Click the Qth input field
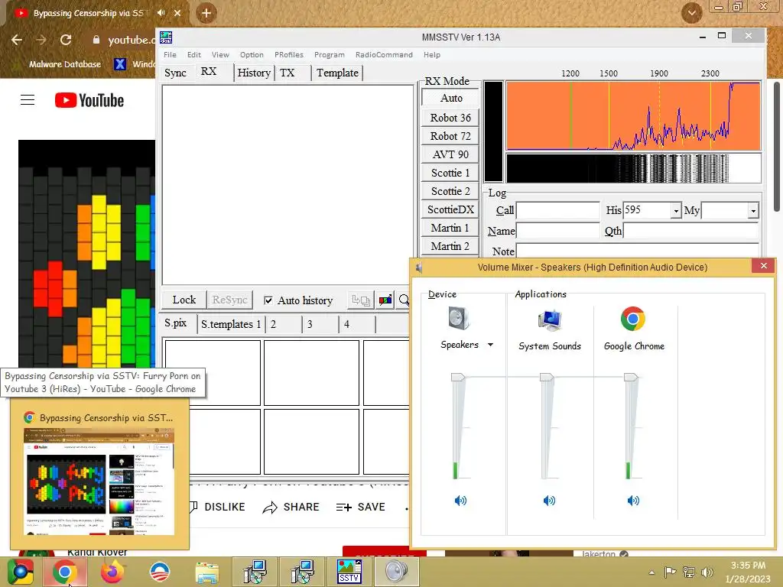Viewport: 783px width, 587px height. 691,231
